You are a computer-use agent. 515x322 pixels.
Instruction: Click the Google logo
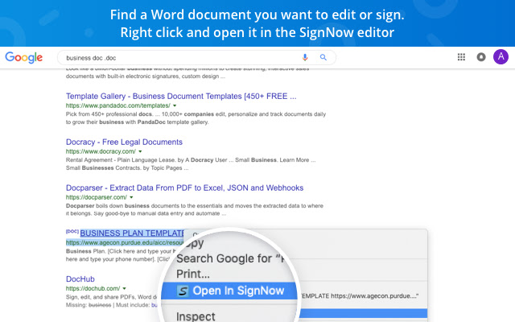[23, 57]
